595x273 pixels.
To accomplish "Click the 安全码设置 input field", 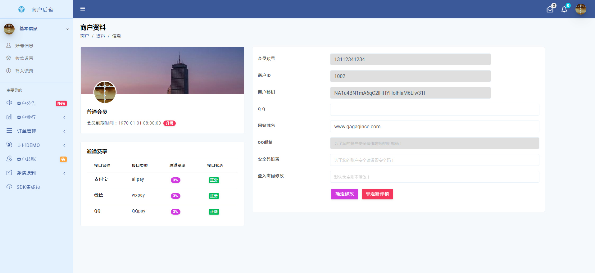I will [x=434, y=160].
